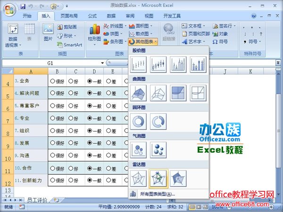The height and width of the screenshot is (212, 283).
Task: Expand the formula bar
Action: coord(278,63)
